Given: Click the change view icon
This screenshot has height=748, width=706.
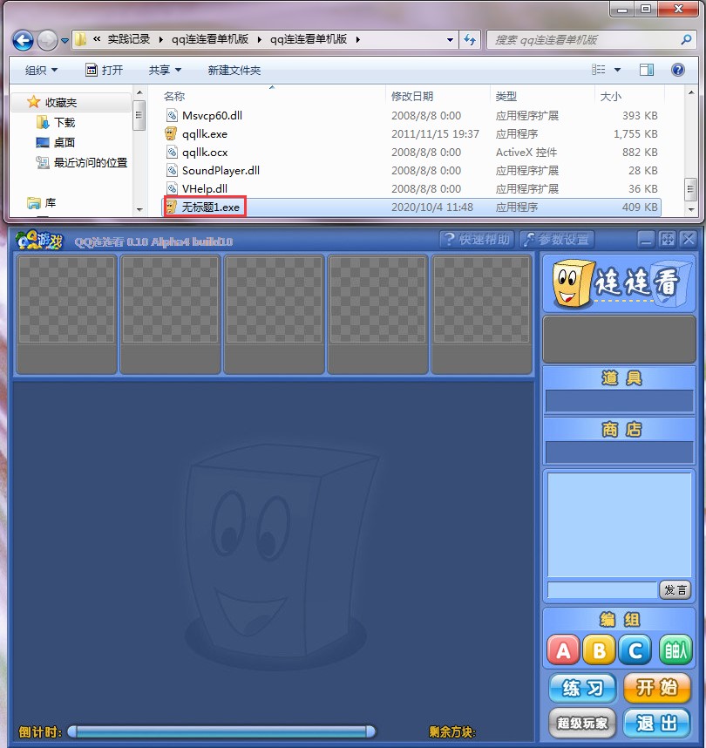Looking at the screenshot, I should 598,70.
